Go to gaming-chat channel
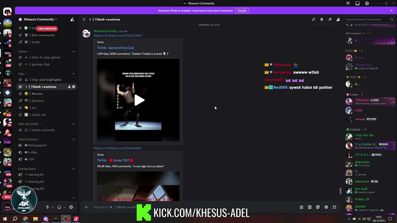Screen dimensions: 397x223 click(47, 64)
